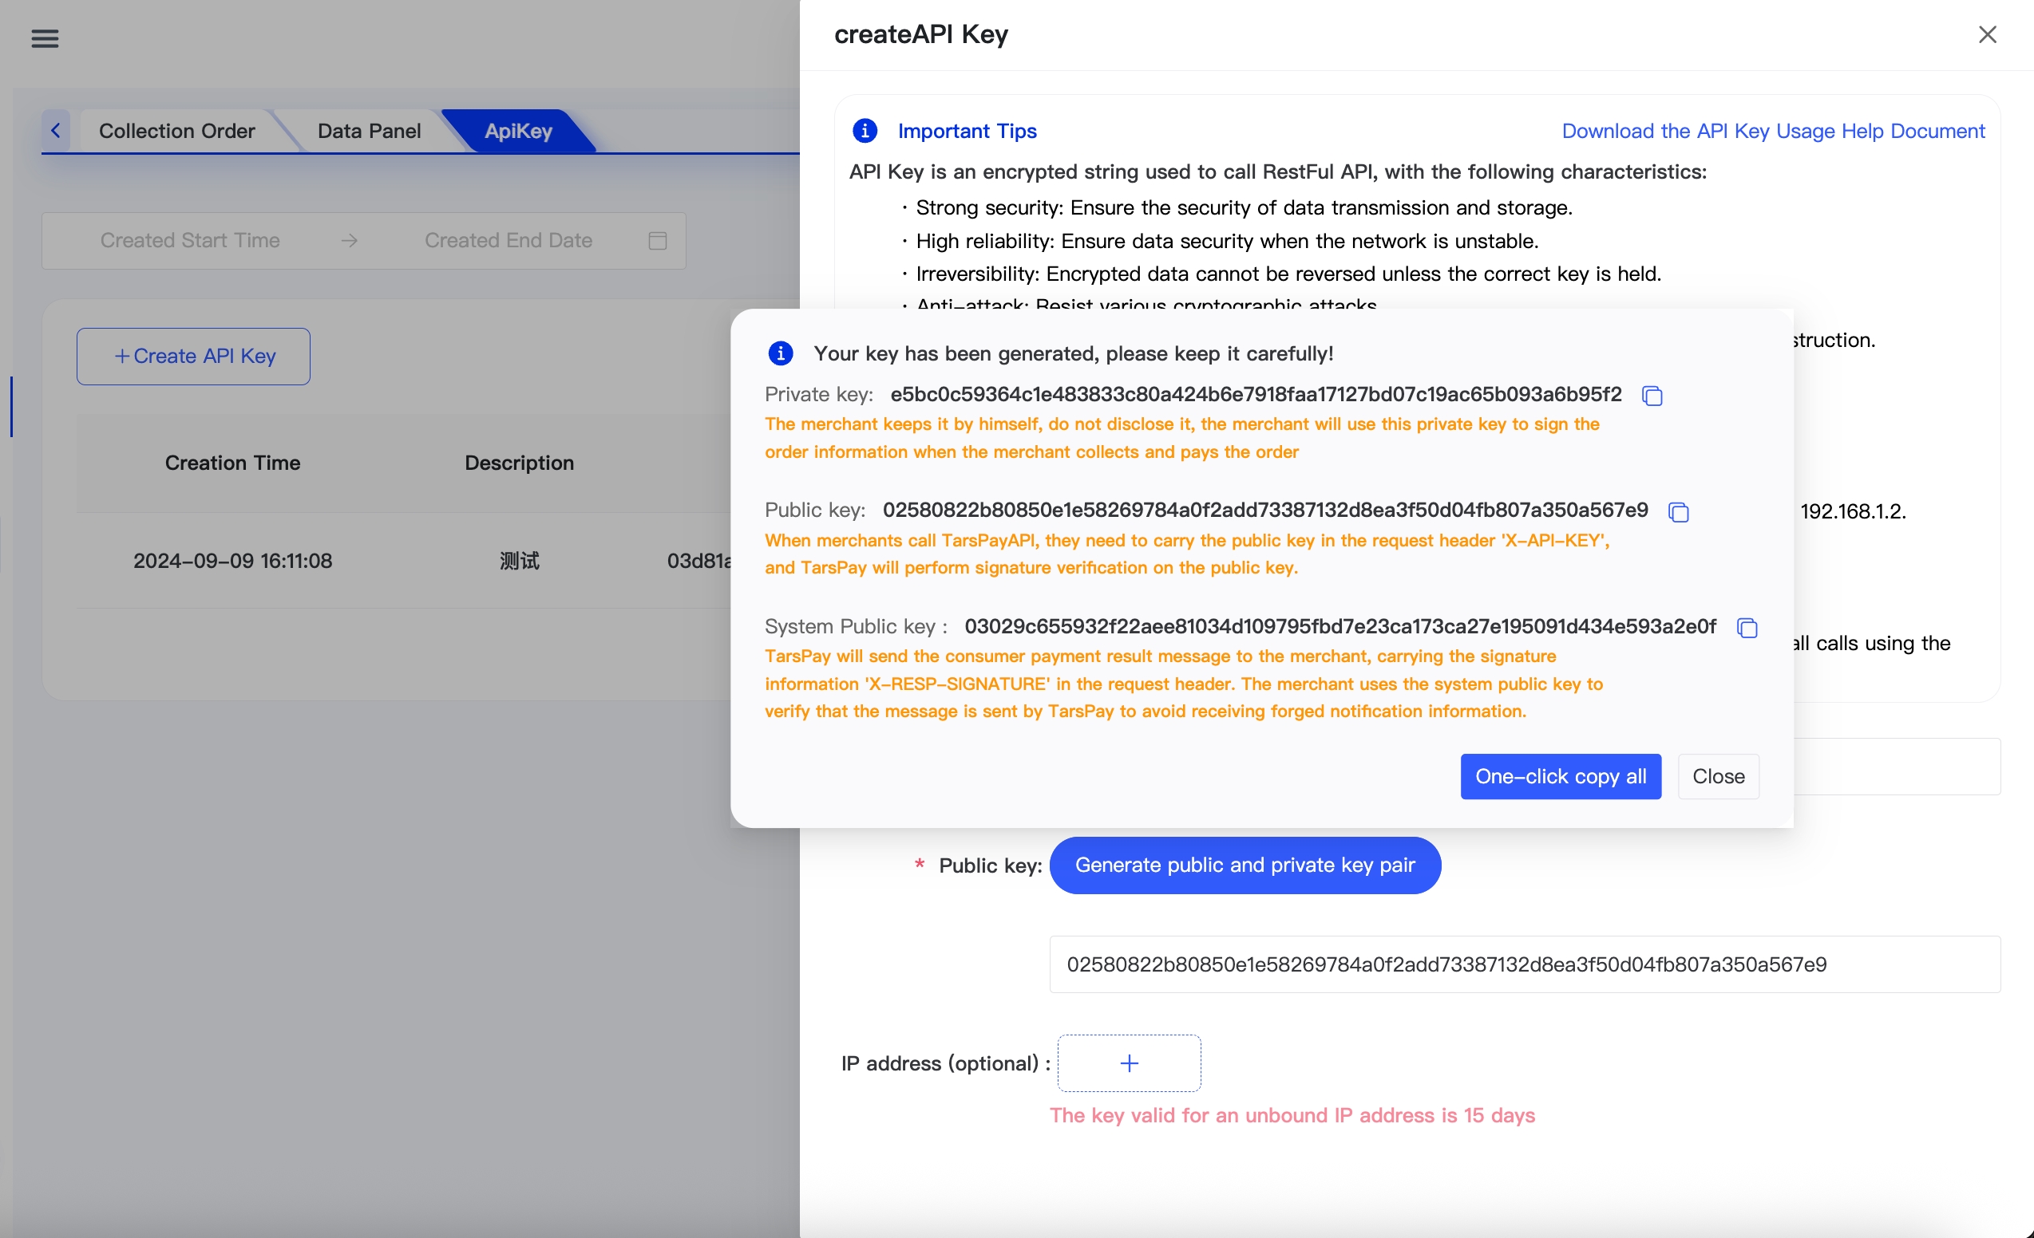The height and width of the screenshot is (1238, 2034).
Task: Generate public and private key pair
Action: pos(1245,865)
